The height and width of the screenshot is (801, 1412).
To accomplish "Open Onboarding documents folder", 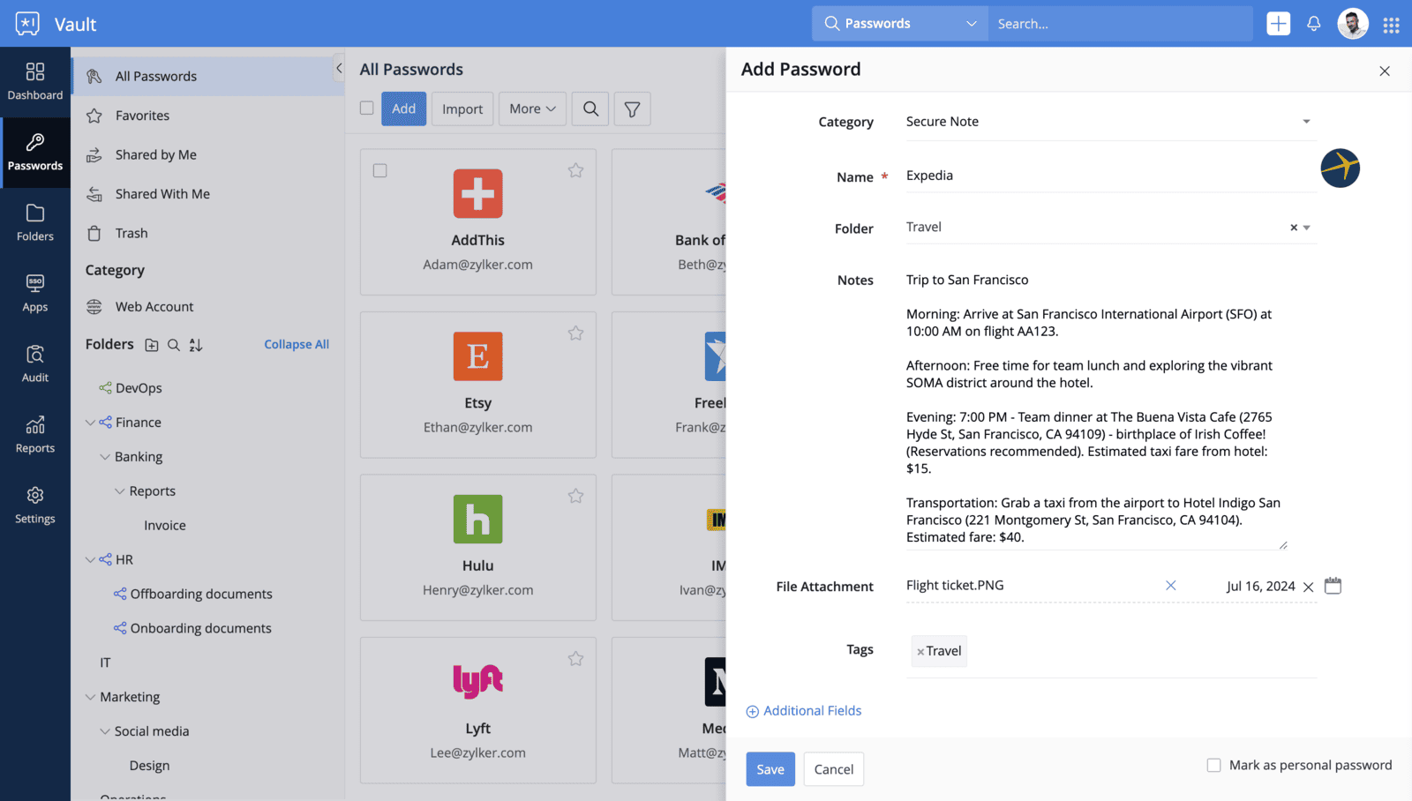I will (201, 629).
